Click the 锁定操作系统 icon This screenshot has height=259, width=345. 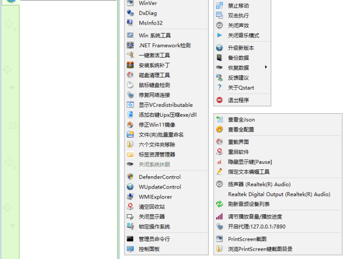tap(130, 227)
